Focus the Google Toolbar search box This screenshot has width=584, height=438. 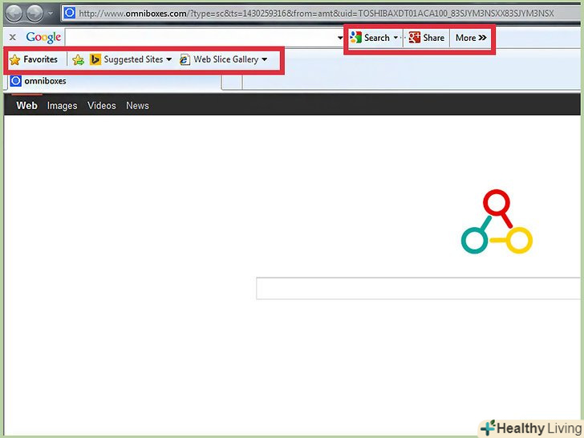click(x=201, y=38)
